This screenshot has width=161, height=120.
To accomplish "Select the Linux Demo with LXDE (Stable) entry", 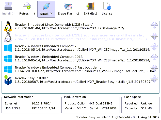I will pyautogui.click(x=76, y=26).
